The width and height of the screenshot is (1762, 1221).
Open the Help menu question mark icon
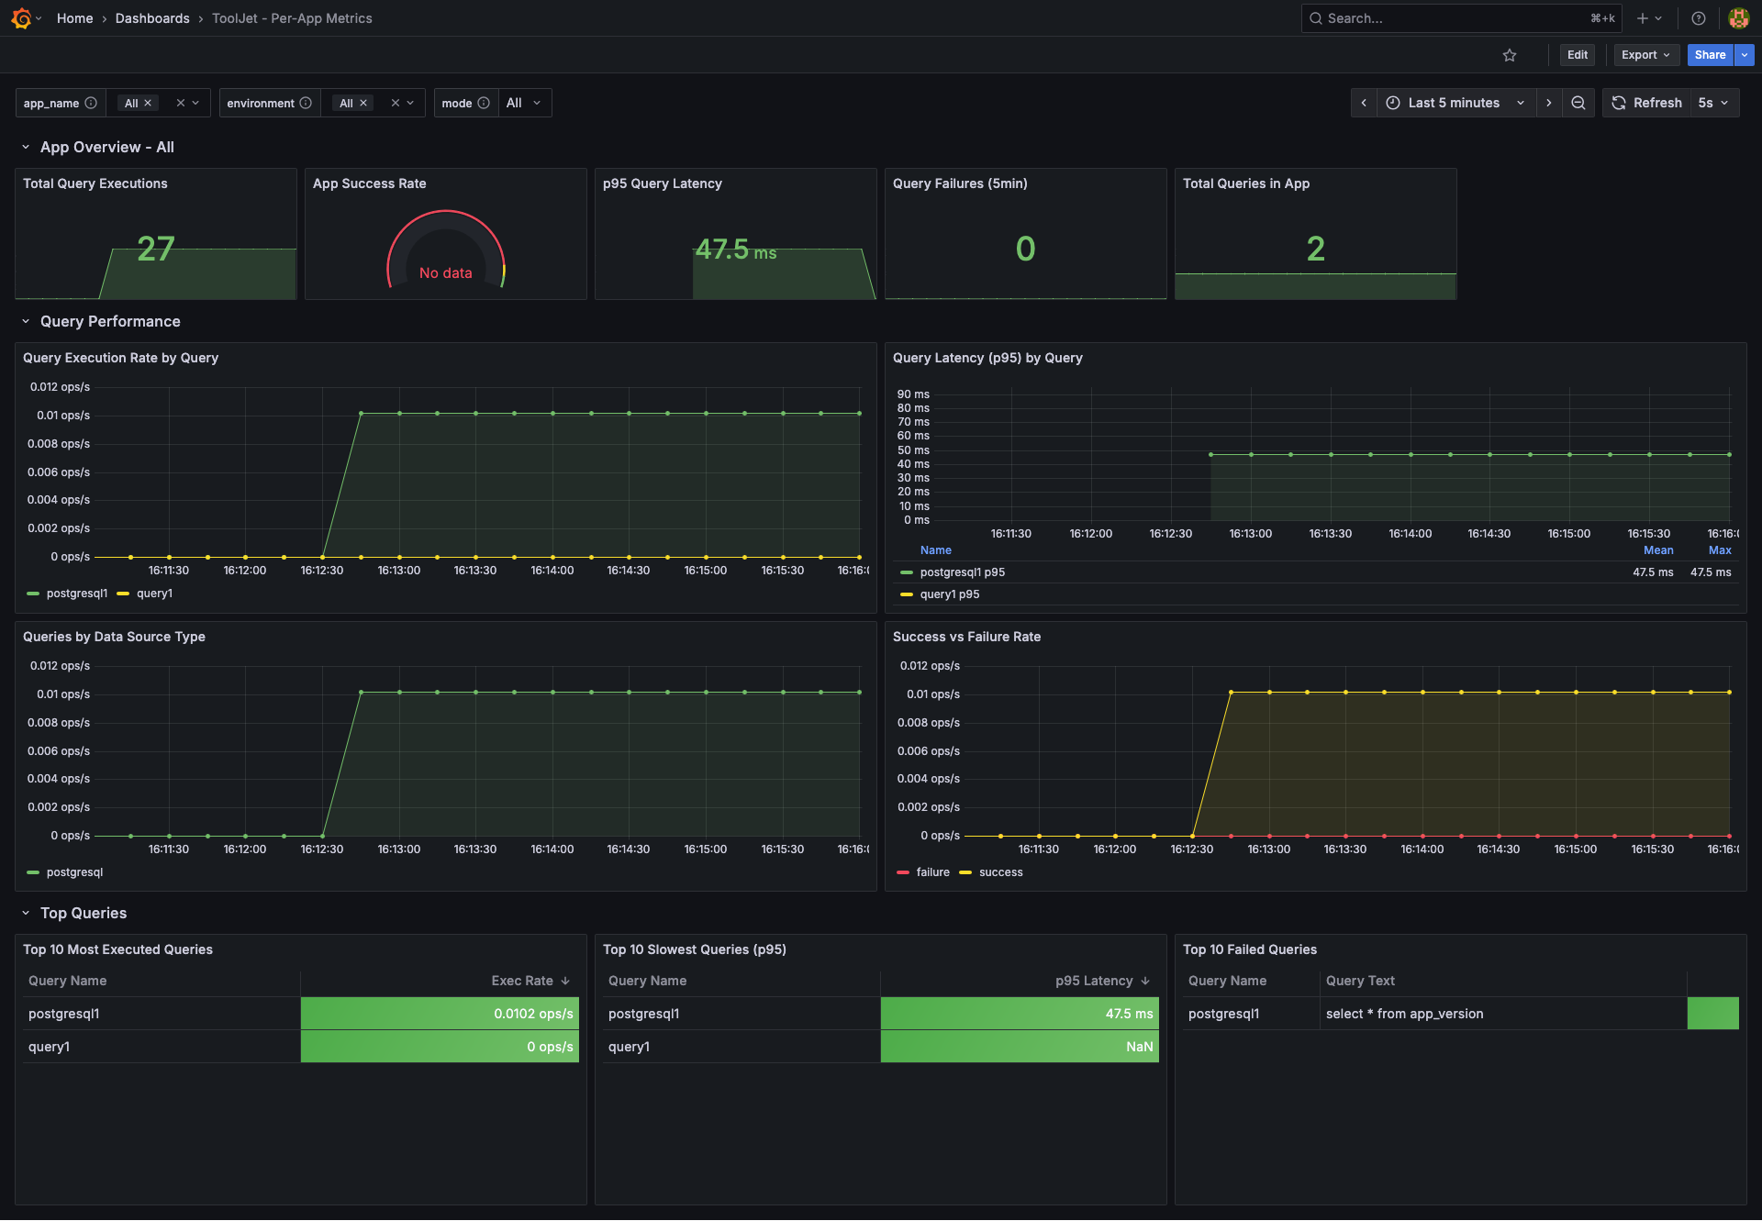point(1698,17)
